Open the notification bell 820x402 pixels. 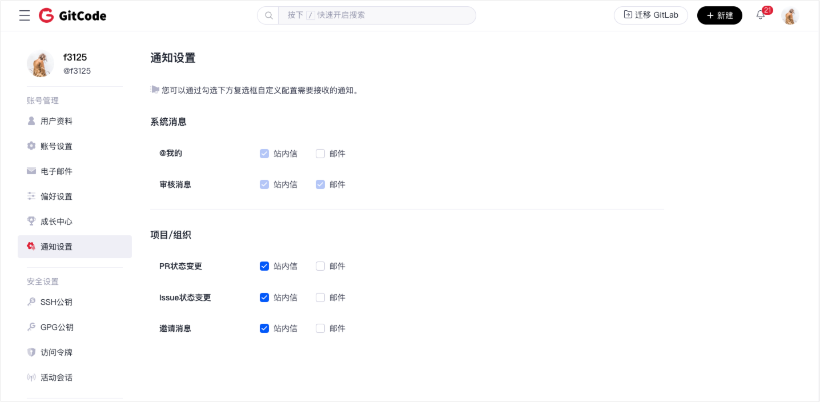pyautogui.click(x=760, y=15)
